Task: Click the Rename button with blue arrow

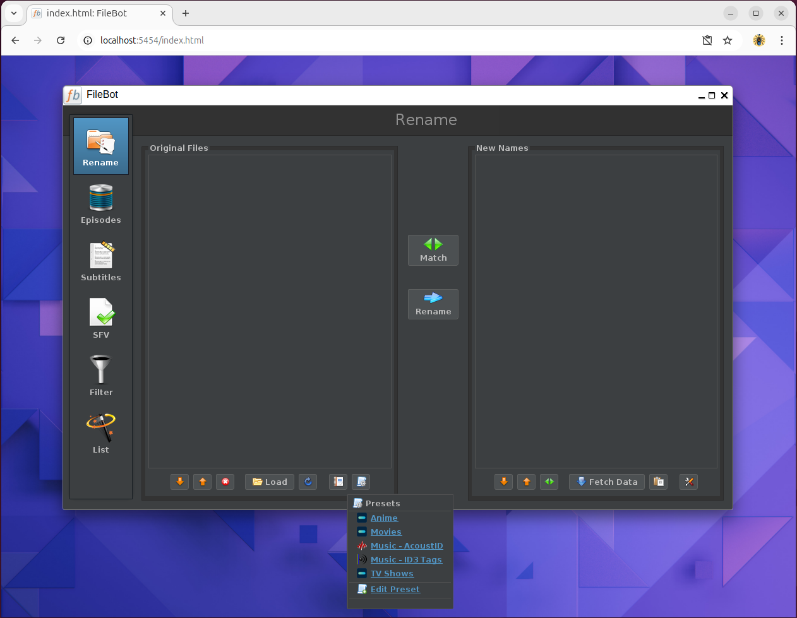Action: [433, 304]
